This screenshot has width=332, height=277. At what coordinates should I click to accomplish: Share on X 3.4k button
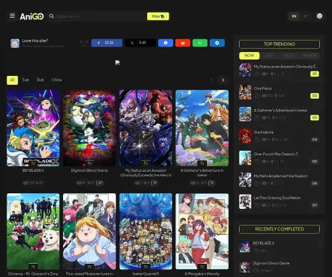(140, 43)
